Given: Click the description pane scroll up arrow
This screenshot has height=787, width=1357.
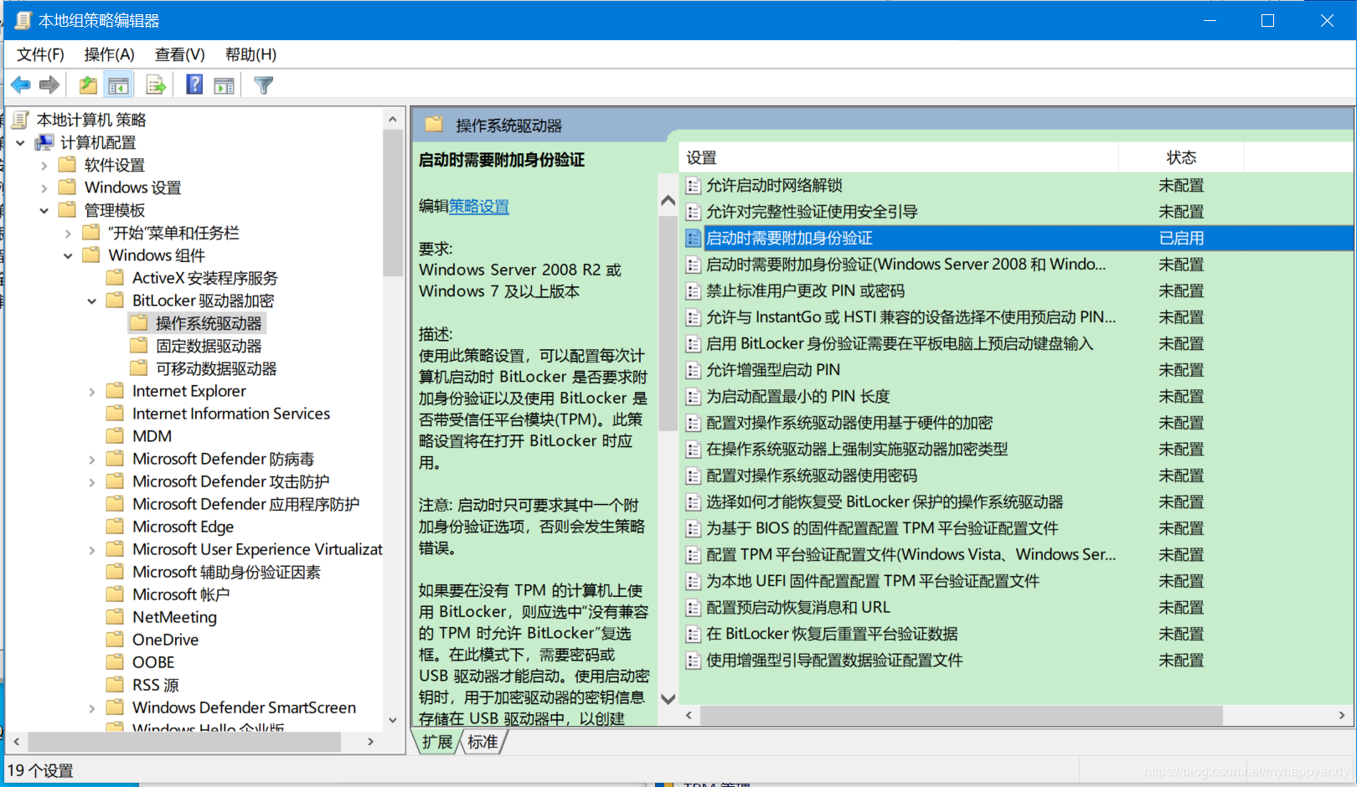Looking at the screenshot, I should pos(668,200).
